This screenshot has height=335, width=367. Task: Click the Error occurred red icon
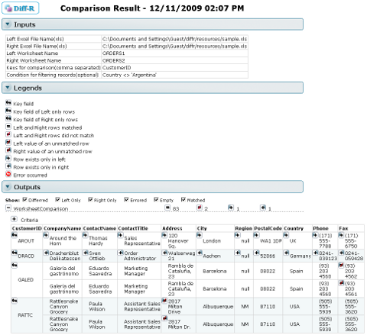(x=8, y=174)
